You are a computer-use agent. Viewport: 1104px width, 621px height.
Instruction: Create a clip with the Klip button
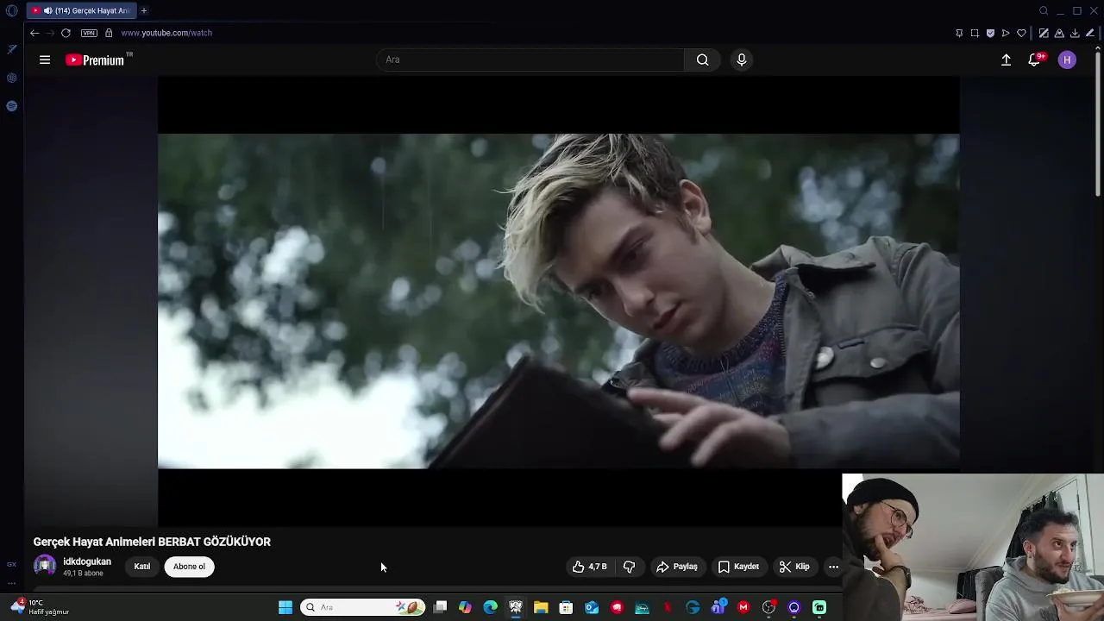click(x=794, y=567)
